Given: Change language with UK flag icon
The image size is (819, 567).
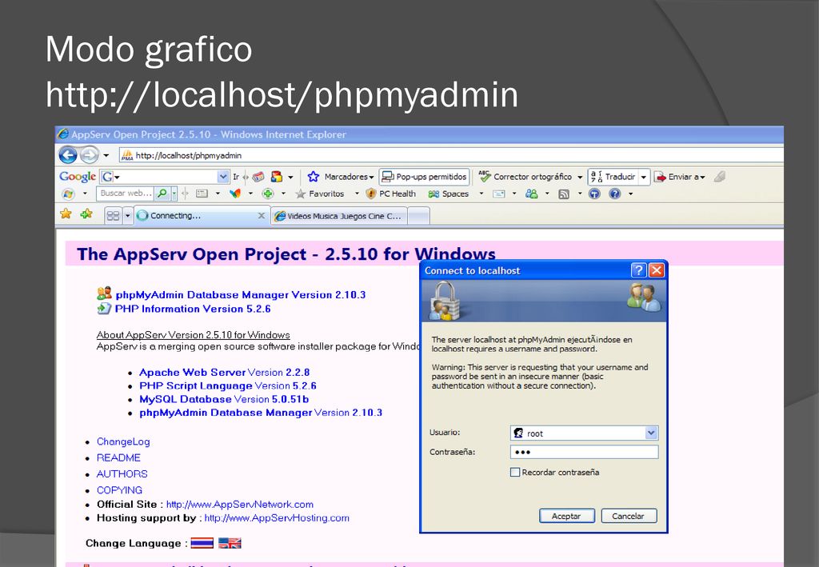Looking at the screenshot, I should tap(230, 543).
